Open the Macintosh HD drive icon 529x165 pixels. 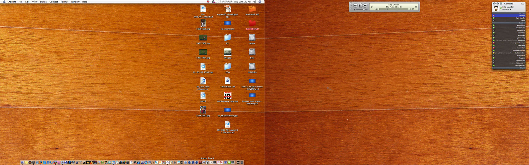(252, 9)
